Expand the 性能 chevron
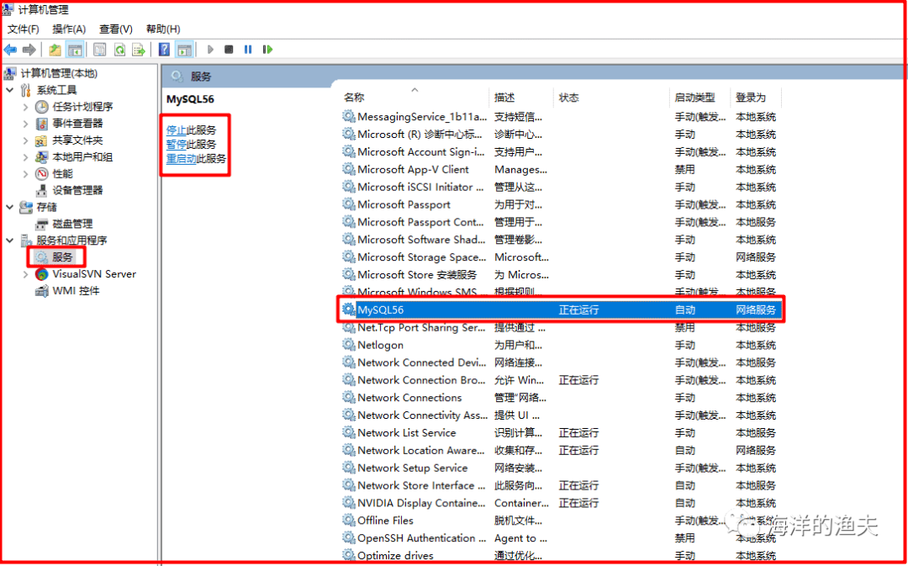 [25, 174]
